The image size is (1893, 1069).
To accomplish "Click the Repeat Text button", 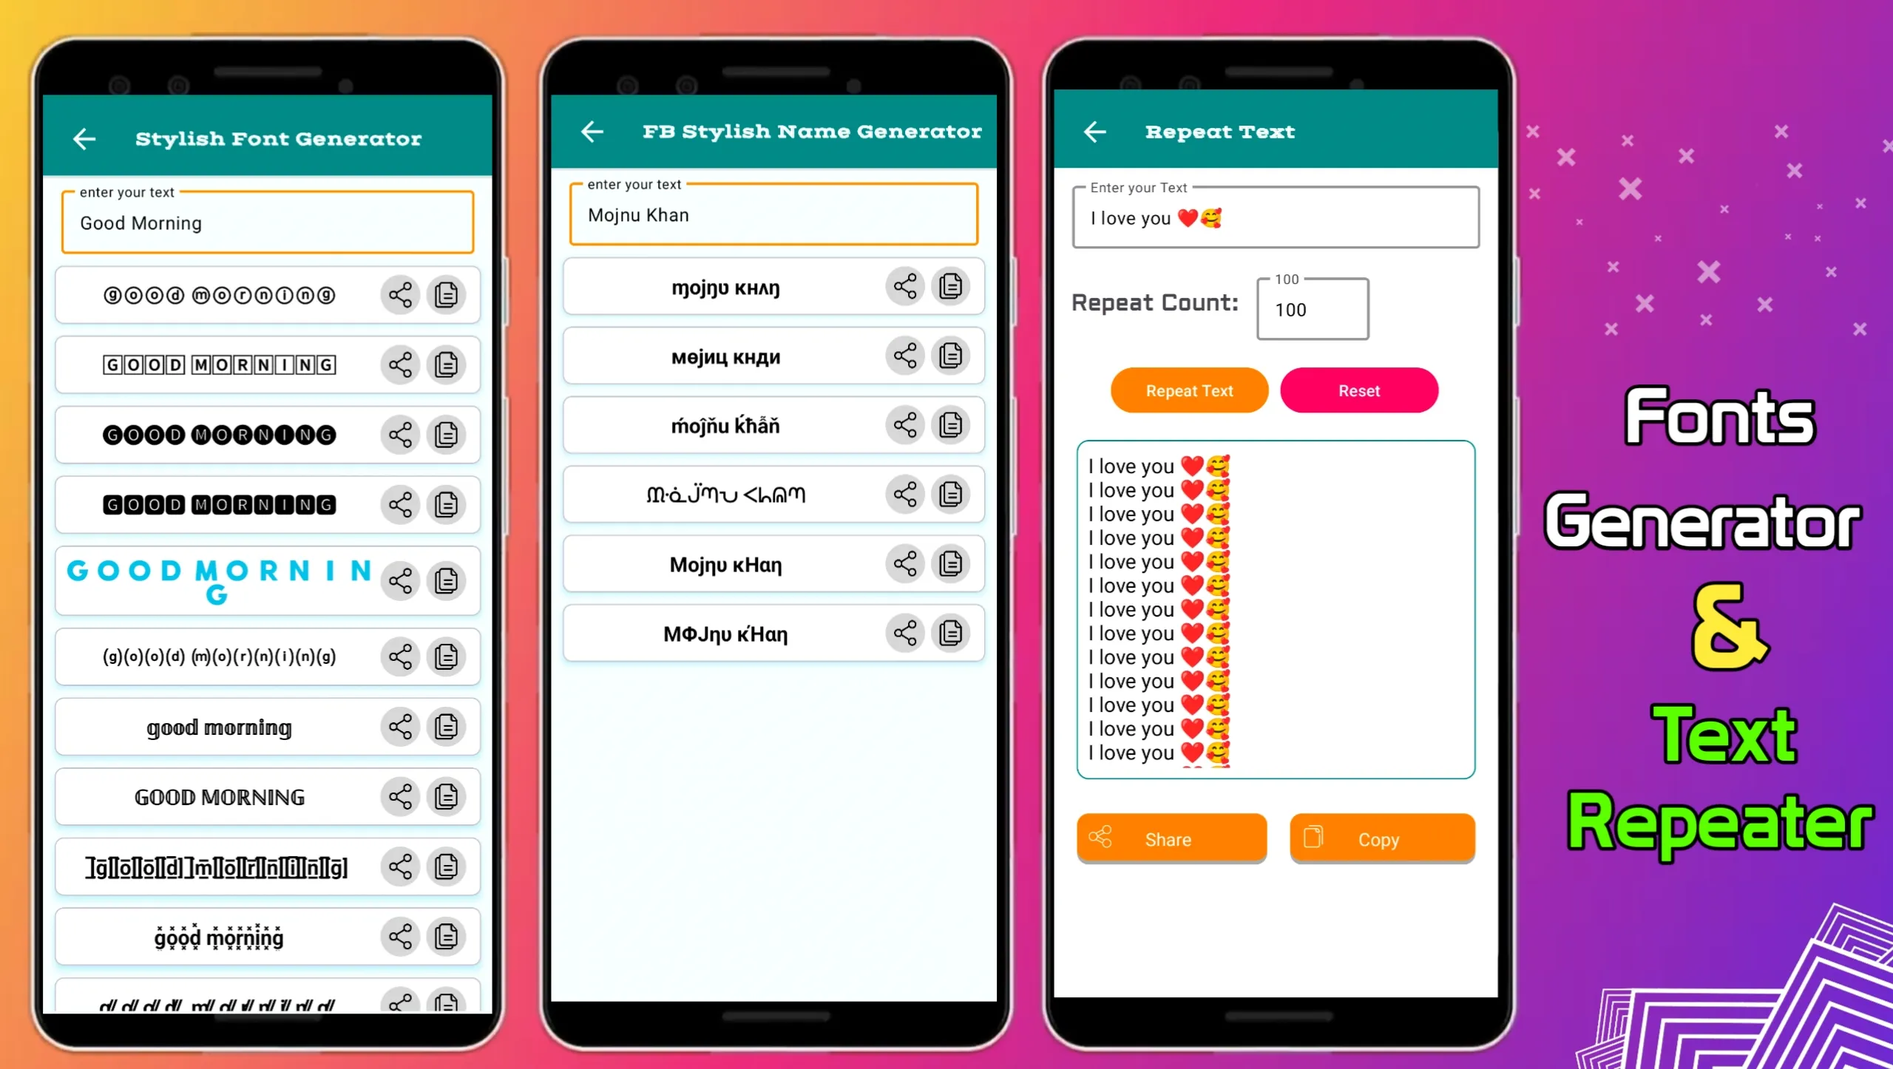I will tap(1188, 390).
